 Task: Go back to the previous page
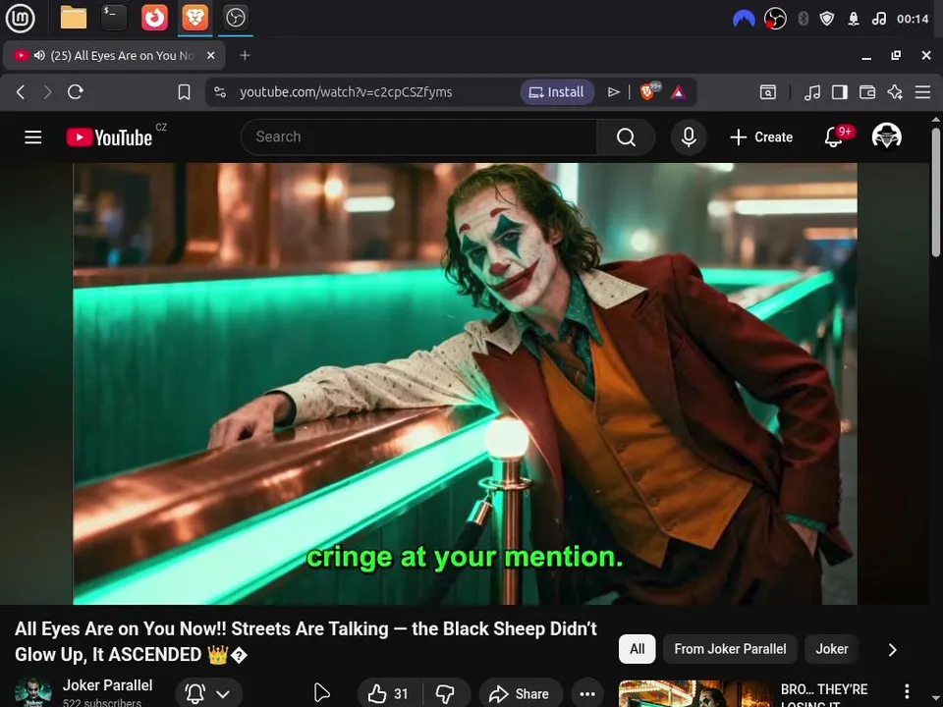pos(21,92)
